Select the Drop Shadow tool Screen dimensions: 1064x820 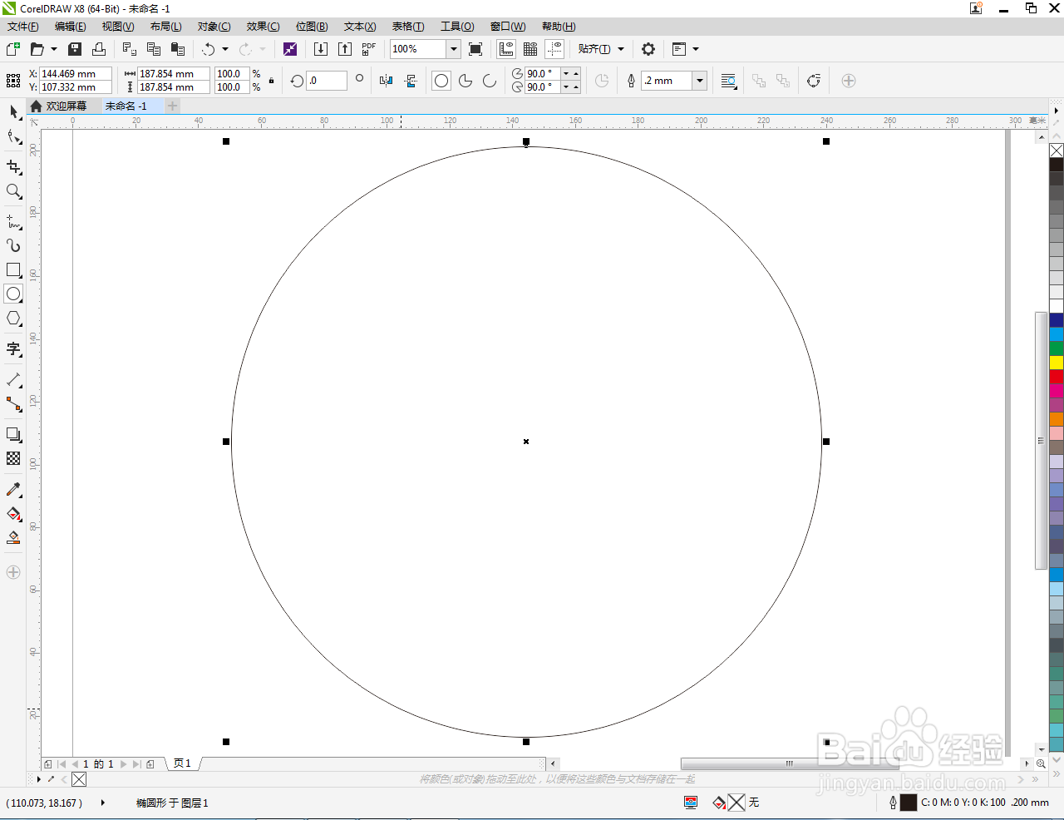click(x=13, y=434)
